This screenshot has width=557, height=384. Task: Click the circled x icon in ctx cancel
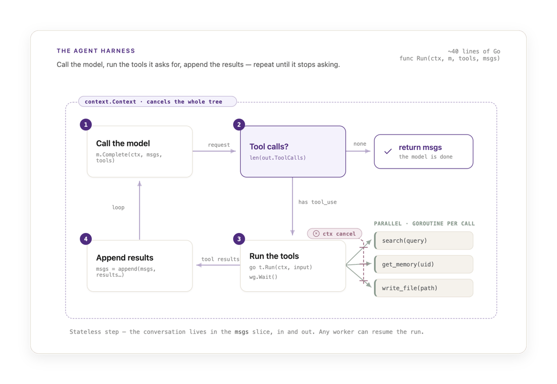[316, 233]
